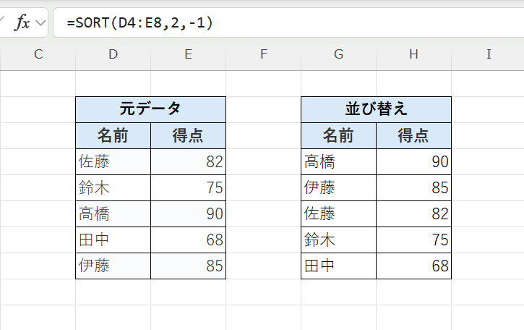The height and width of the screenshot is (330, 524).
Task: Click the fx insert function icon
Action: pos(22,23)
